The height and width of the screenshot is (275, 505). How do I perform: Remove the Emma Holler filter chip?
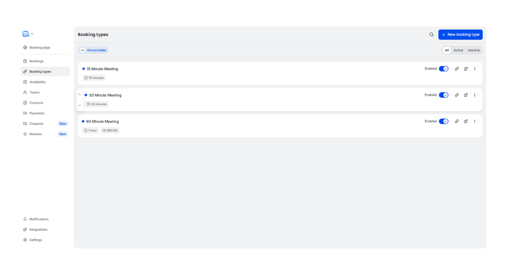pos(93,50)
